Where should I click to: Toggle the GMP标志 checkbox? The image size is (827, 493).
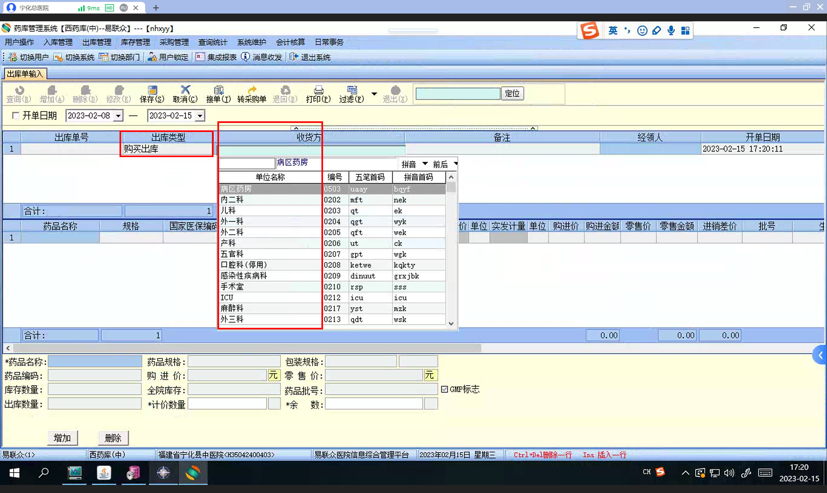444,389
